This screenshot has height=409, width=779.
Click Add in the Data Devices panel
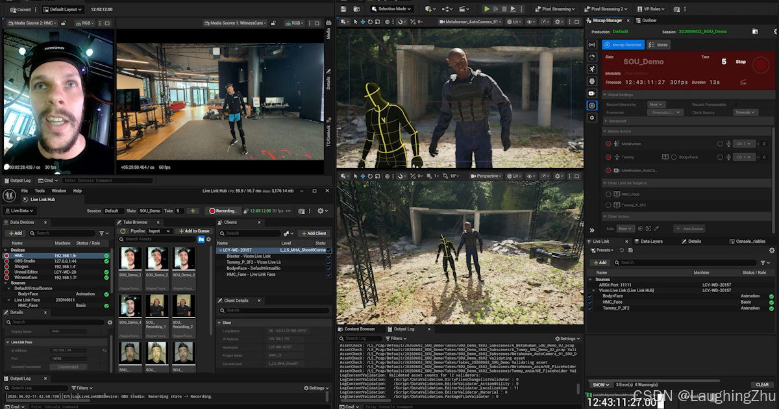(15, 233)
